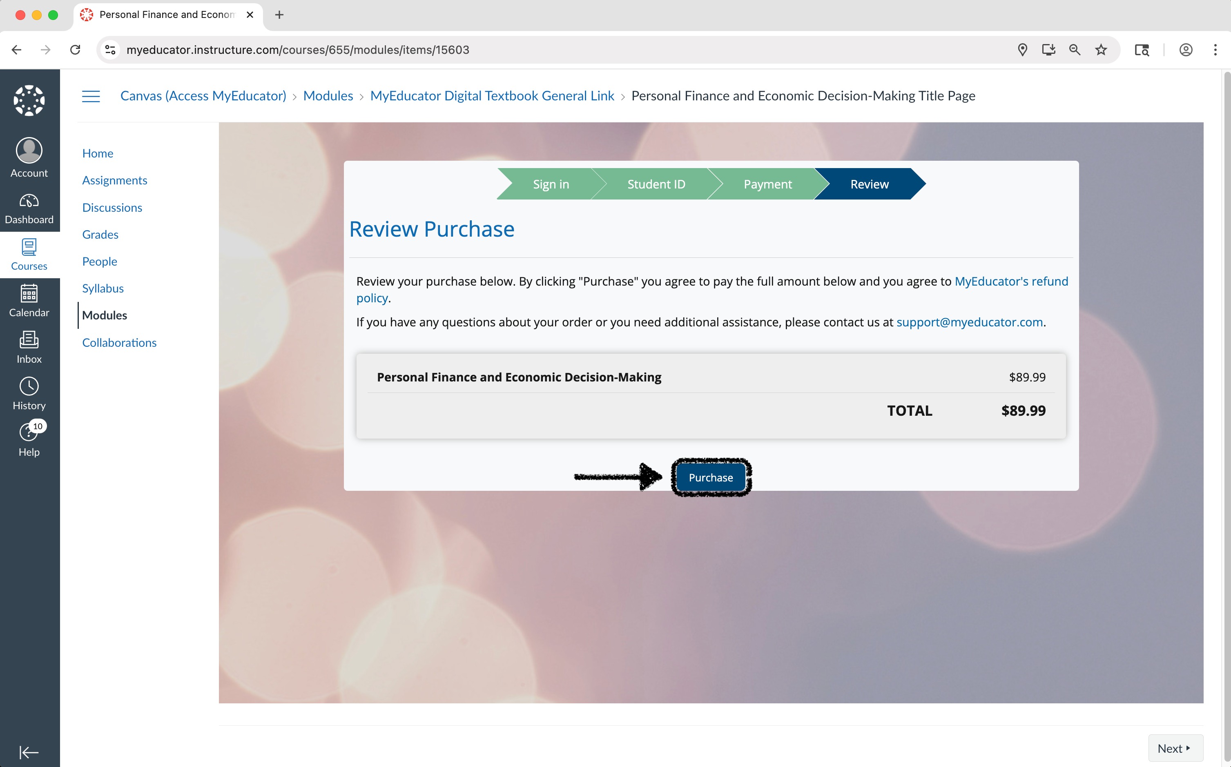The height and width of the screenshot is (767, 1231).
Task: Select Grades in course navigation
Action: (100, 234)
